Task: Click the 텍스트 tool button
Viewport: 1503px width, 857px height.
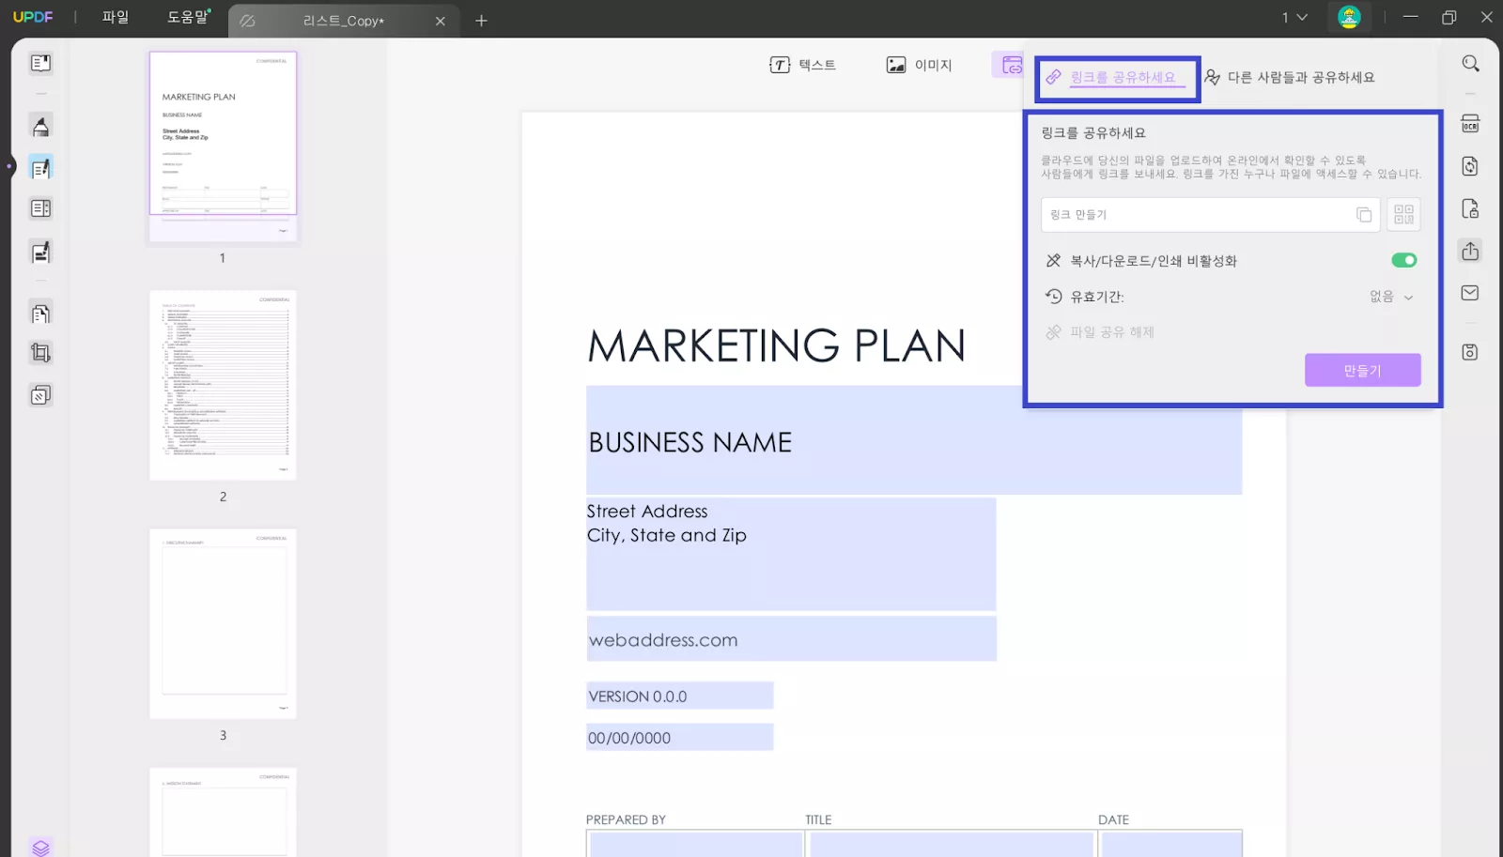Action: 803,65
